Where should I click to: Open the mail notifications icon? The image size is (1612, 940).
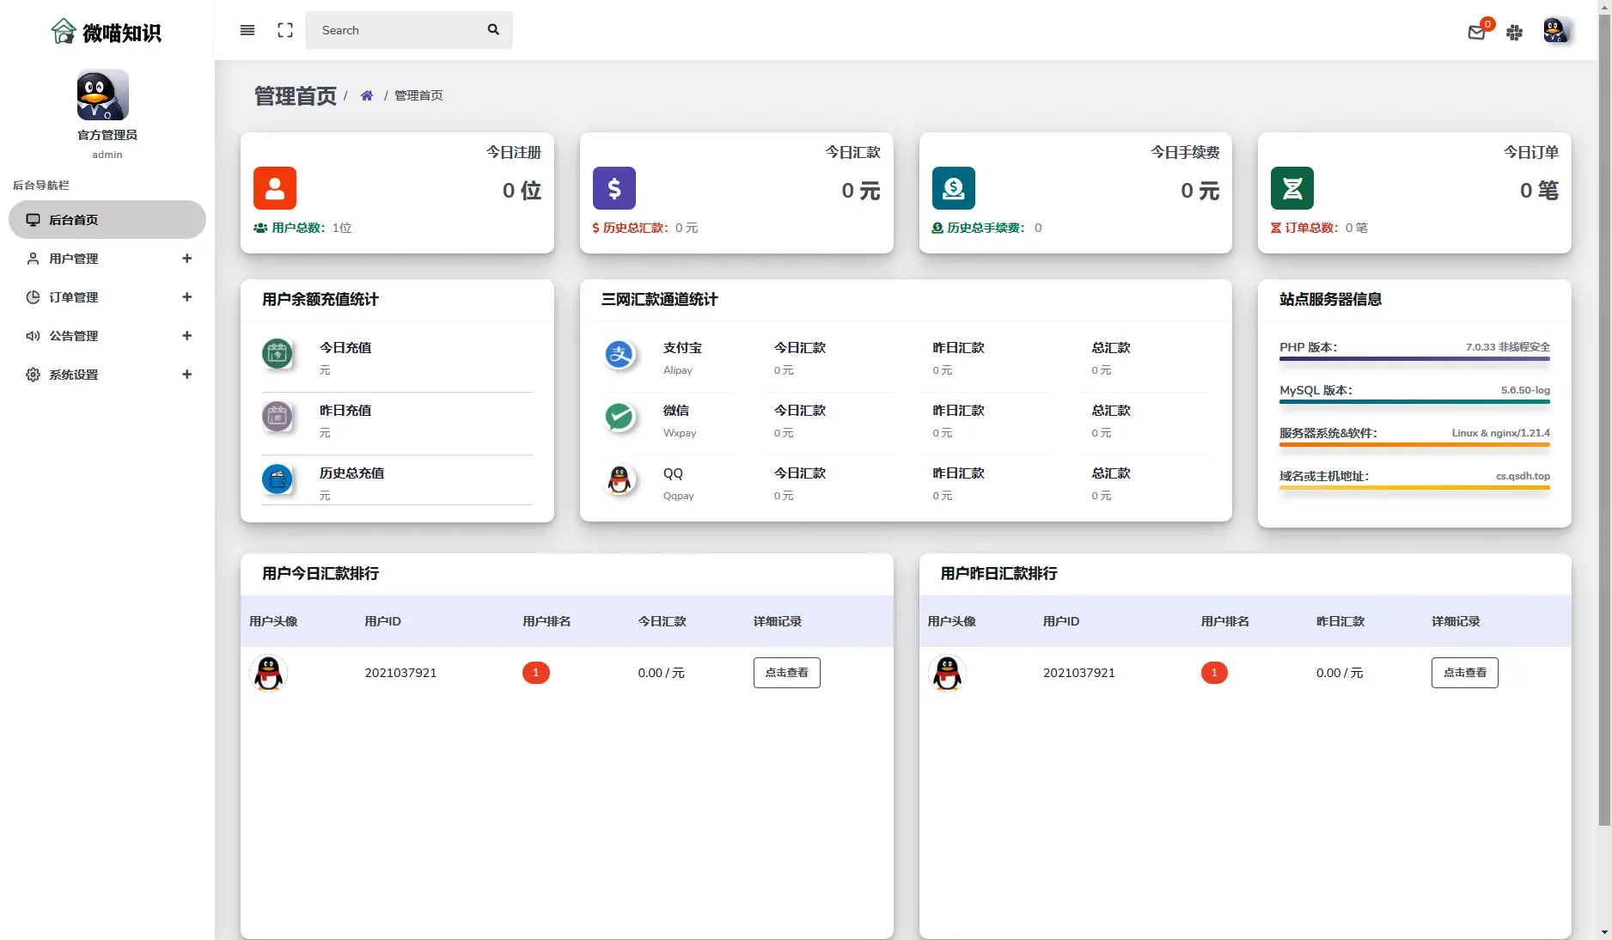(x=1476, y=33)
